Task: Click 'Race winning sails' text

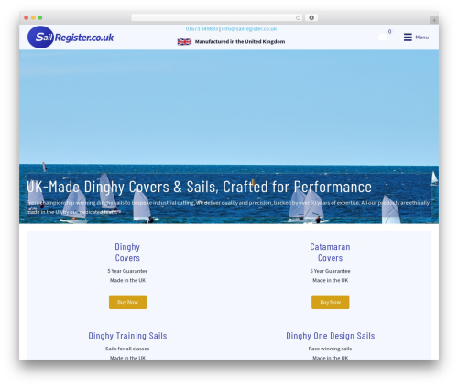Action: (x=330, y=349)
